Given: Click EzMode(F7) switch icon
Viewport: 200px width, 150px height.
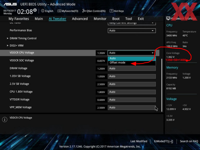Looking at the screenshot, I should pyautogui.click(x=172, y=141).
